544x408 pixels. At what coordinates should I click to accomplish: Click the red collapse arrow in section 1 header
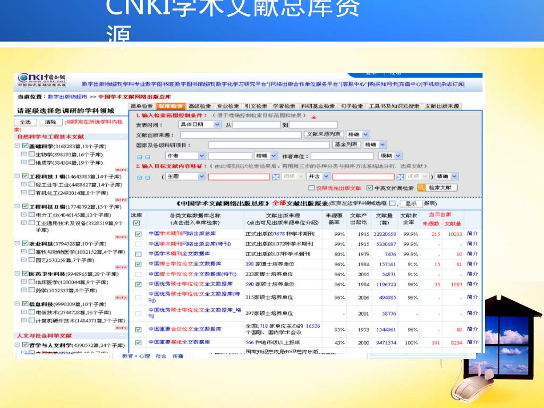tap(313, 117)
